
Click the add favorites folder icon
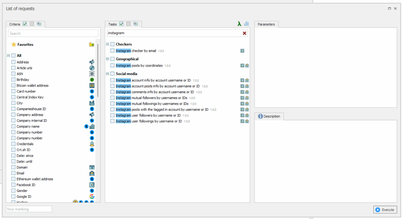91,45
